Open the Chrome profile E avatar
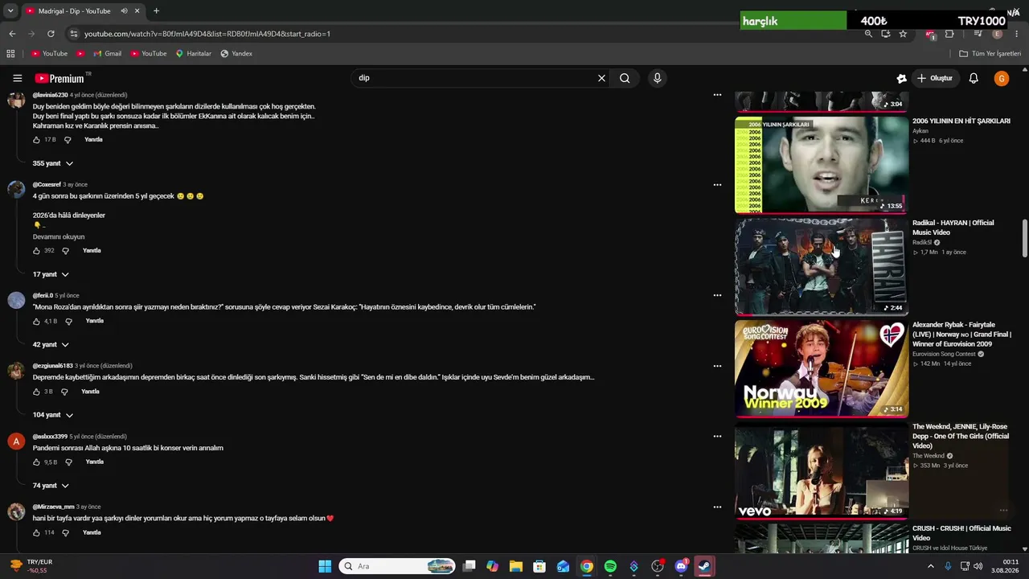 point(998,34)
